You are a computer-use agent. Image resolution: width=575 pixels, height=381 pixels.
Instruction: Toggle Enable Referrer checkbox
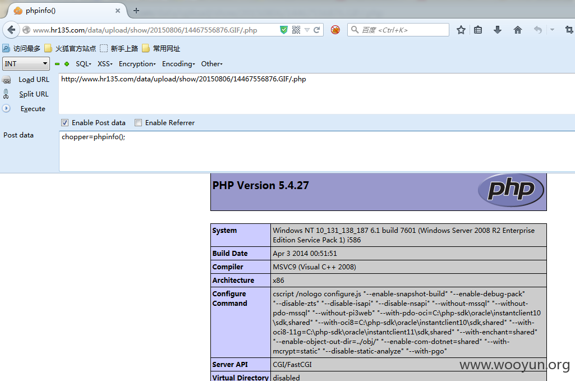tap(138, 123)
